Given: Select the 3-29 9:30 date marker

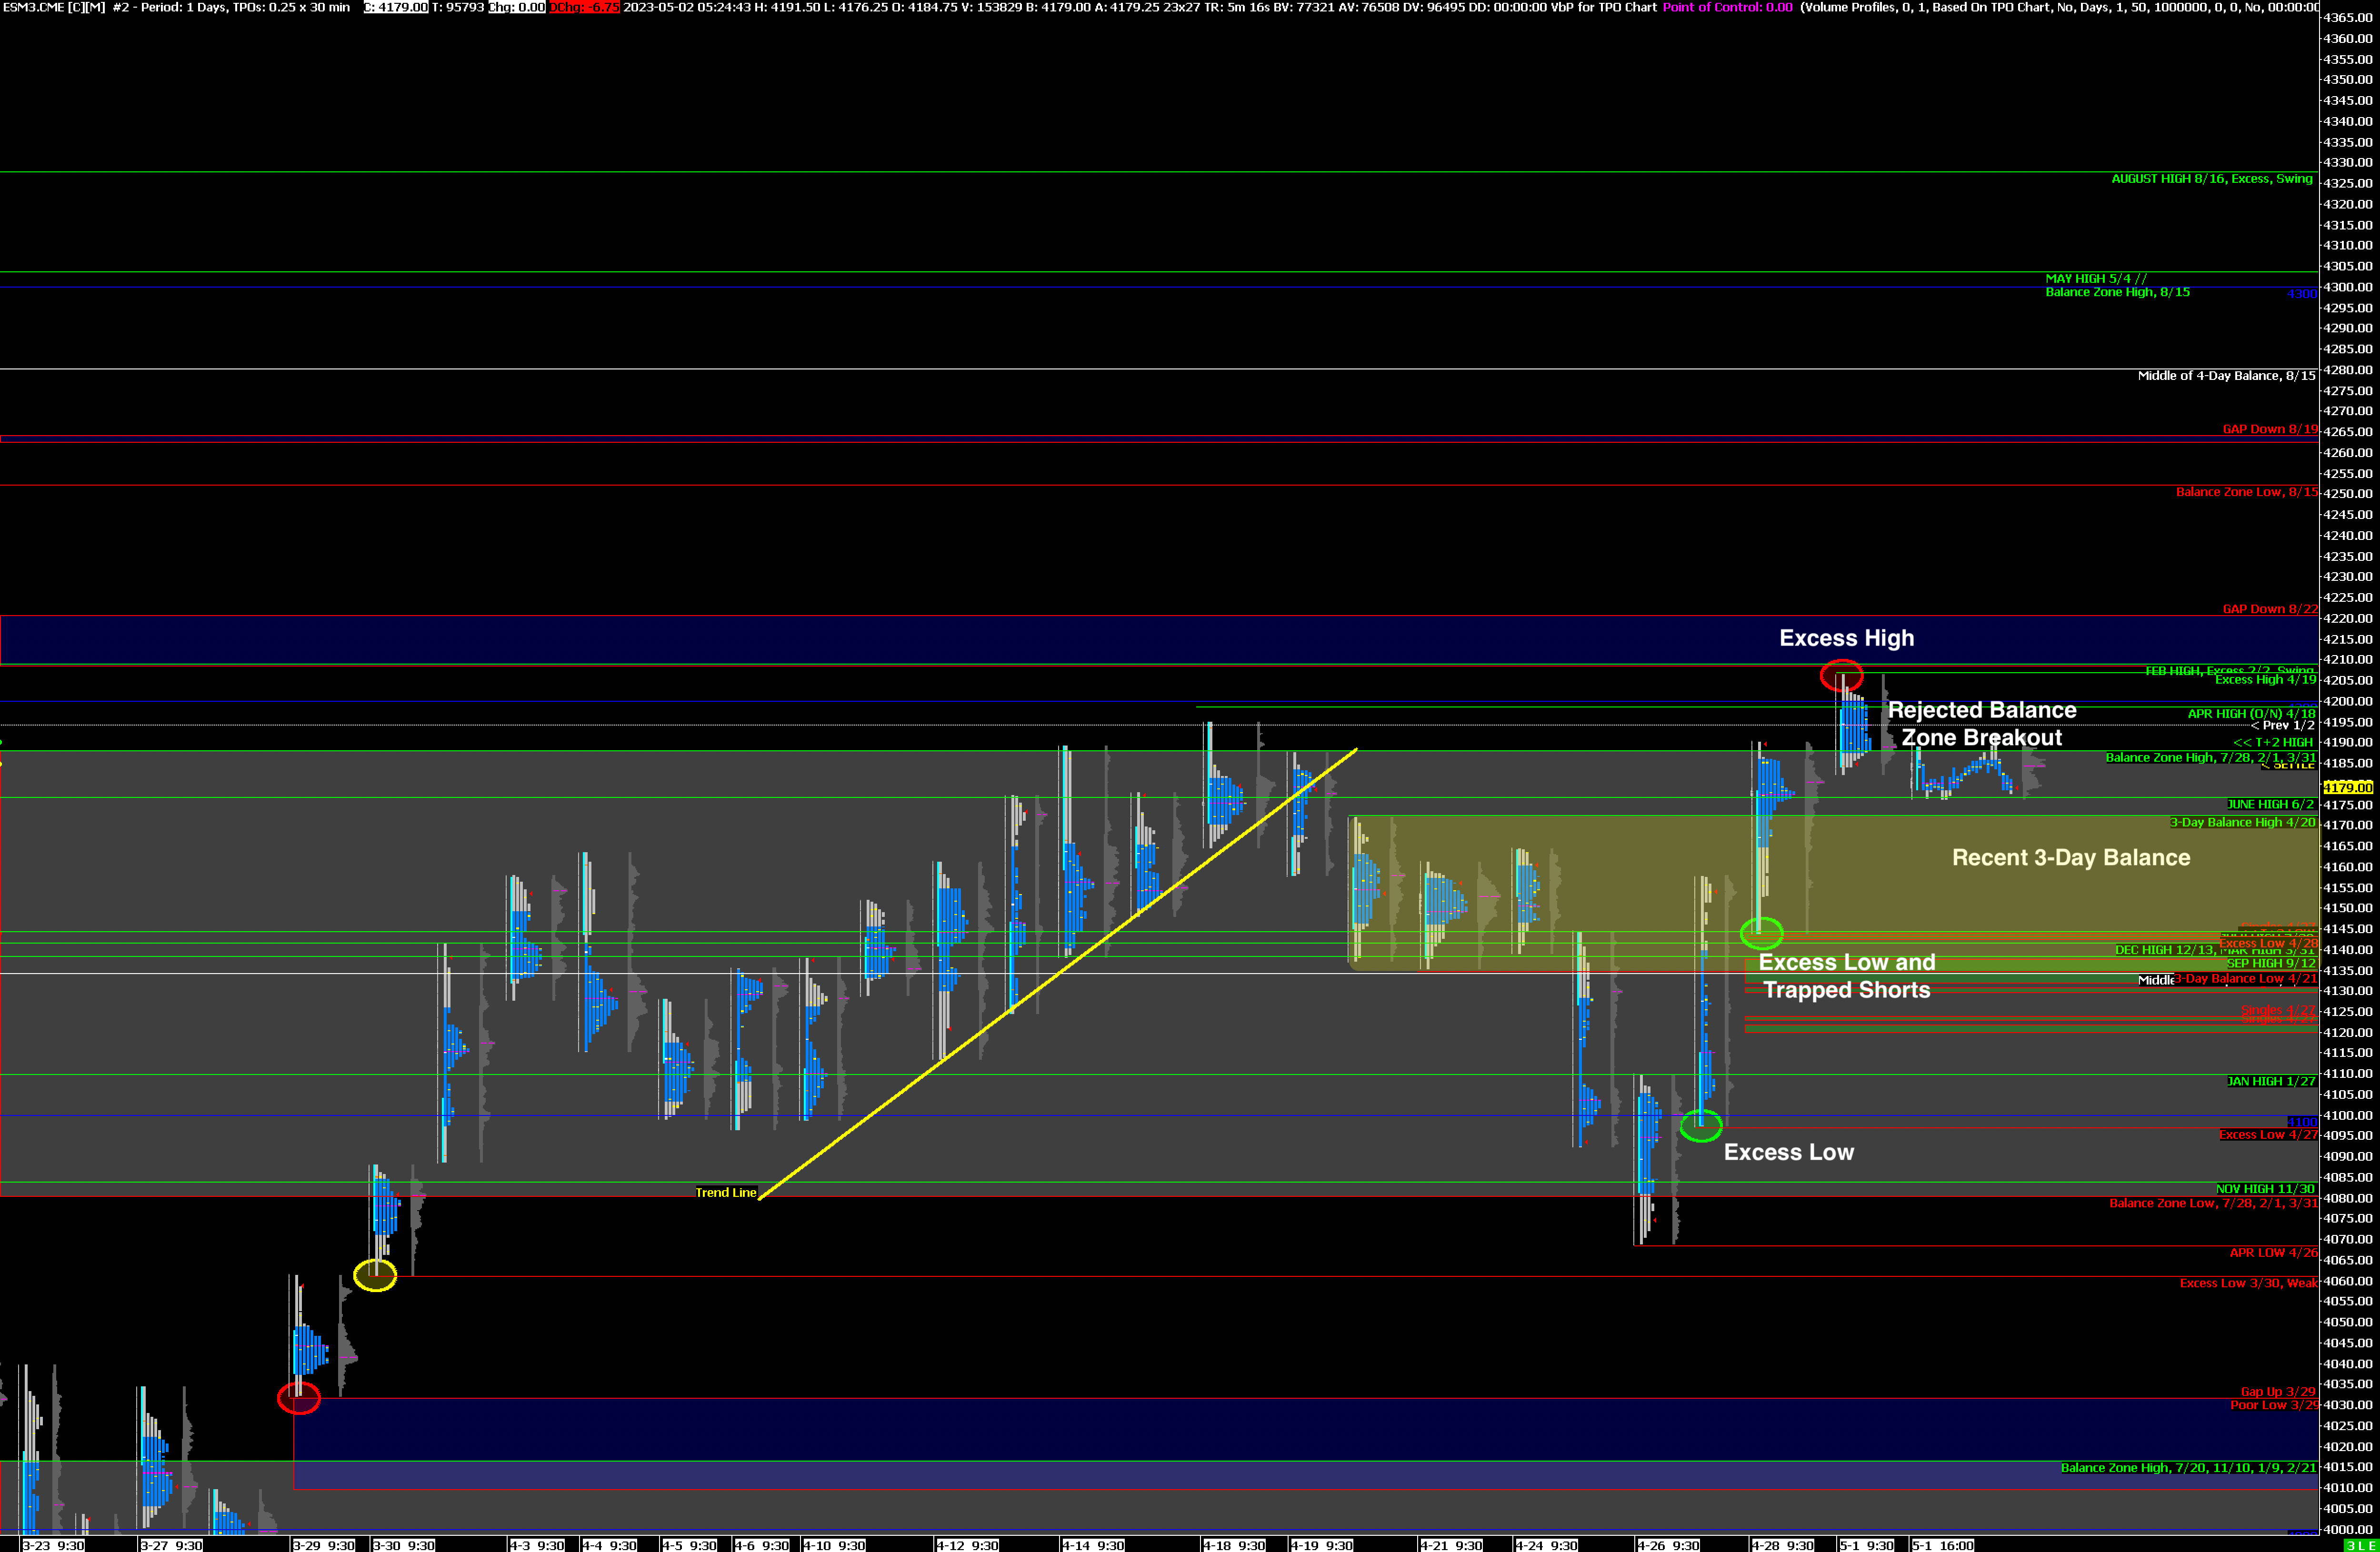Looking at the screenshot, I should coord(323,1545).
